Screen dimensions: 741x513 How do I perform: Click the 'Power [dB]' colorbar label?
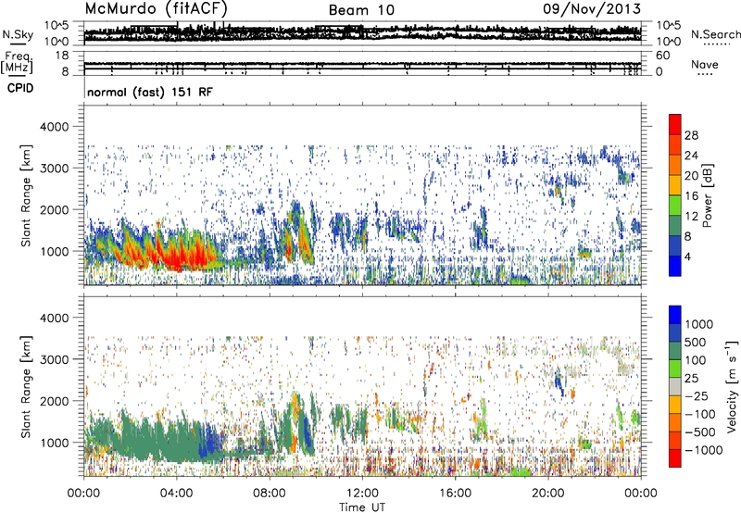(707, 195)
